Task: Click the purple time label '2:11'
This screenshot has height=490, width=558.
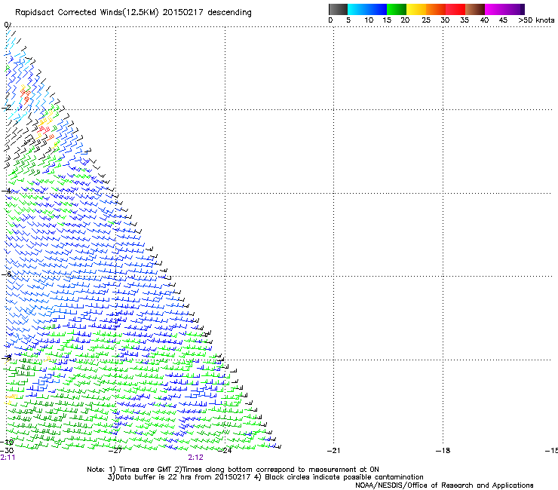Action: pyautogui.click(x=8, y=458)
